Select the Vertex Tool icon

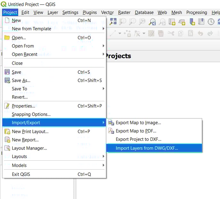(x=137, y=34)
